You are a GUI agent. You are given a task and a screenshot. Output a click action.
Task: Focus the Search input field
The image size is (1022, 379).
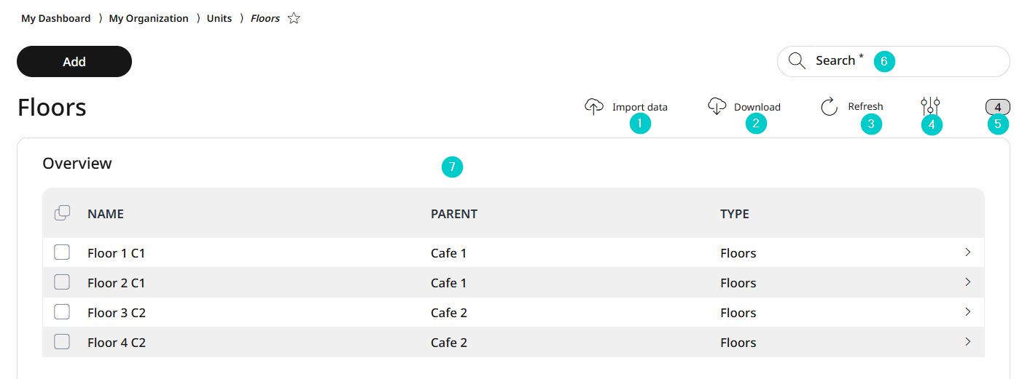pos(894,61)
